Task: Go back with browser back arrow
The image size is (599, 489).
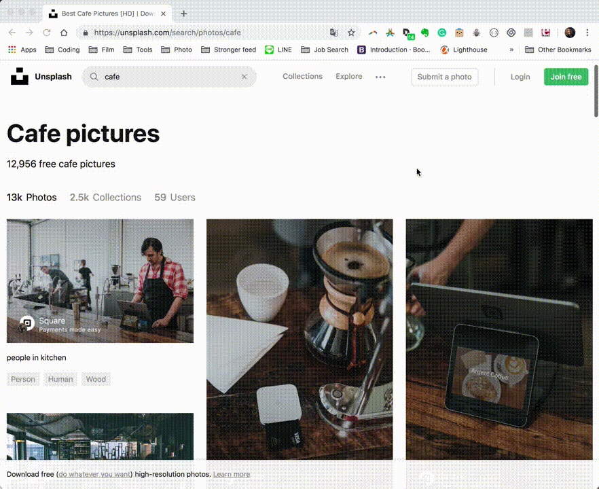Action: tap(12, 33)
